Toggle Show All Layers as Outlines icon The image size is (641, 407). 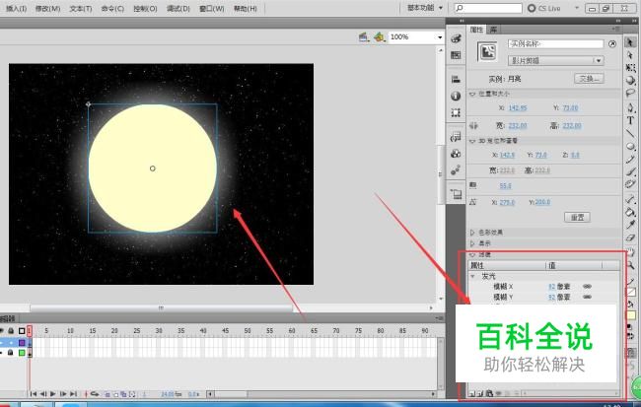coord(22,330)
